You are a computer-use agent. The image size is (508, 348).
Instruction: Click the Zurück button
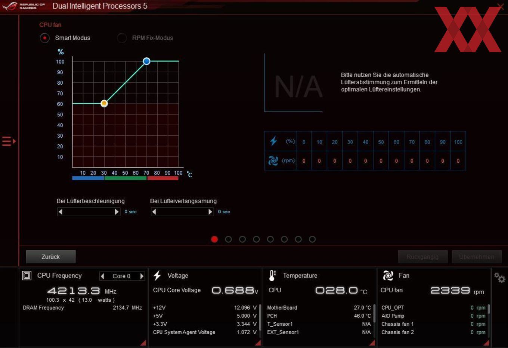[51, 257]
